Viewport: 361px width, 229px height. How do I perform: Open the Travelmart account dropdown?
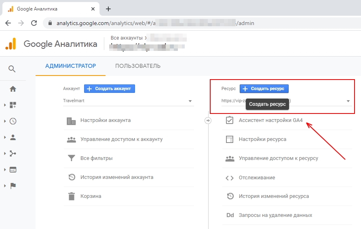point(128,101)
